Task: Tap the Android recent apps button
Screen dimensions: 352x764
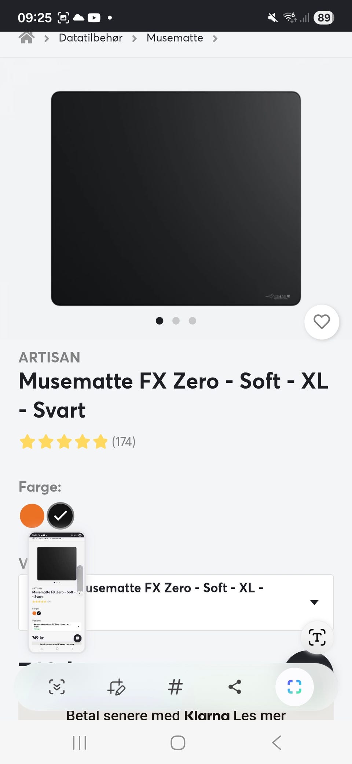Action: point(80,743)
